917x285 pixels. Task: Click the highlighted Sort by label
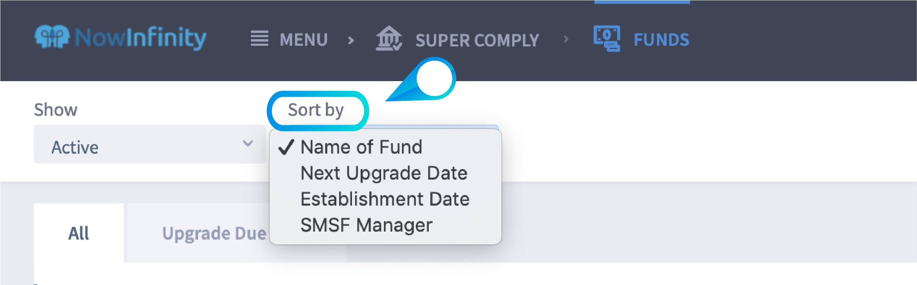coord(316,110)
